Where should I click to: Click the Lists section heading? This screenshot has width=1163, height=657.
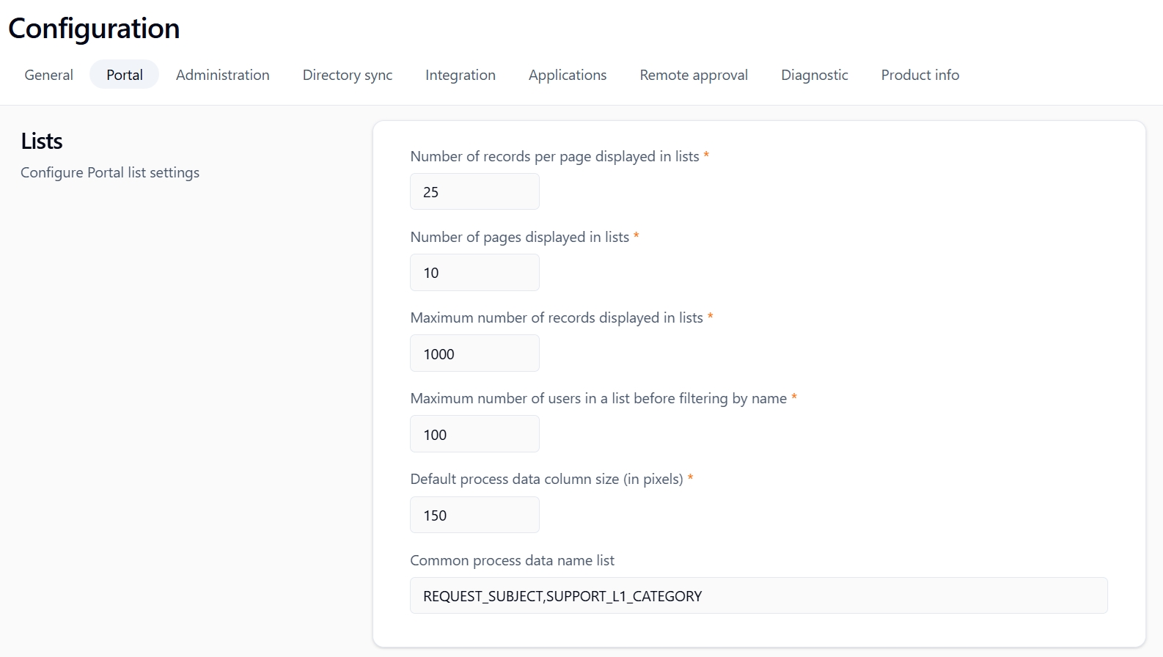coord(42,141)
